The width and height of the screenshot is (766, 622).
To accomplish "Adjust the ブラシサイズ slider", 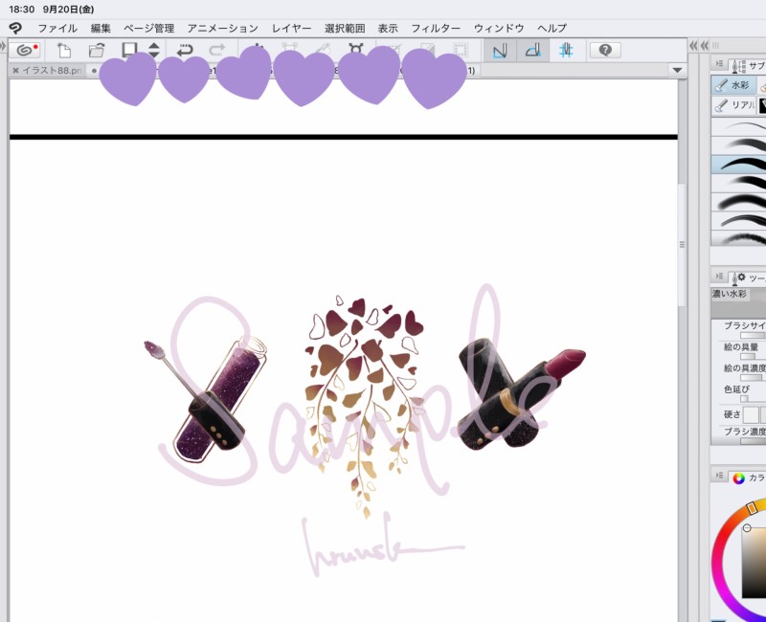I will coord(753,336).
